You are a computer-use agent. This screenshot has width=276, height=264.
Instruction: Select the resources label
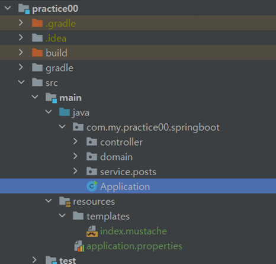click(94, 202)
